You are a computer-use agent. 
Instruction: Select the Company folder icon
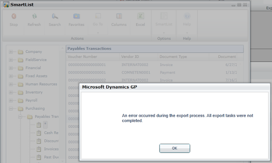coord(20,52)
